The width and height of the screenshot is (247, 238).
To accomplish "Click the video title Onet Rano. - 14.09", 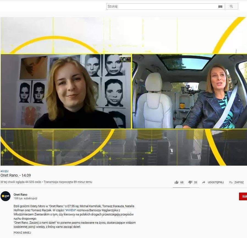I will (16, 175).
